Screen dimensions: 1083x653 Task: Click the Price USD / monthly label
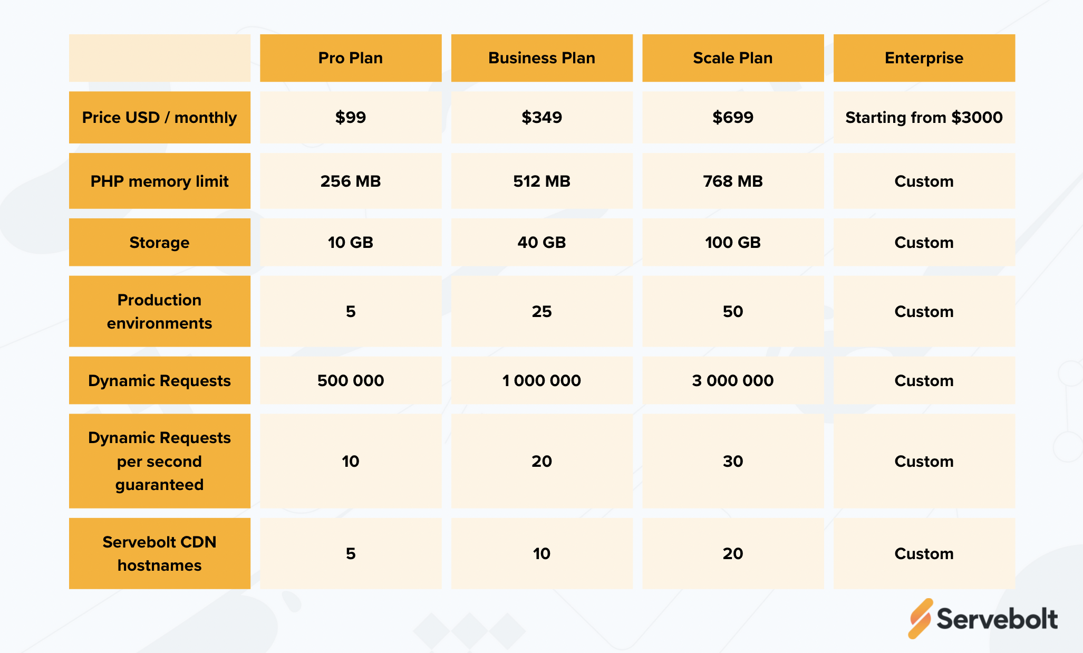coord(160,117)
